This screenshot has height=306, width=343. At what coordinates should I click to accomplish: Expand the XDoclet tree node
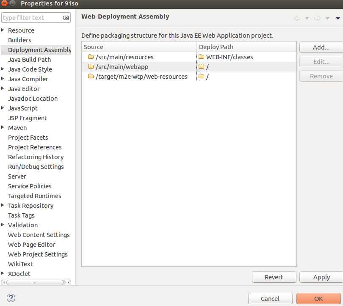coord(3,273)
